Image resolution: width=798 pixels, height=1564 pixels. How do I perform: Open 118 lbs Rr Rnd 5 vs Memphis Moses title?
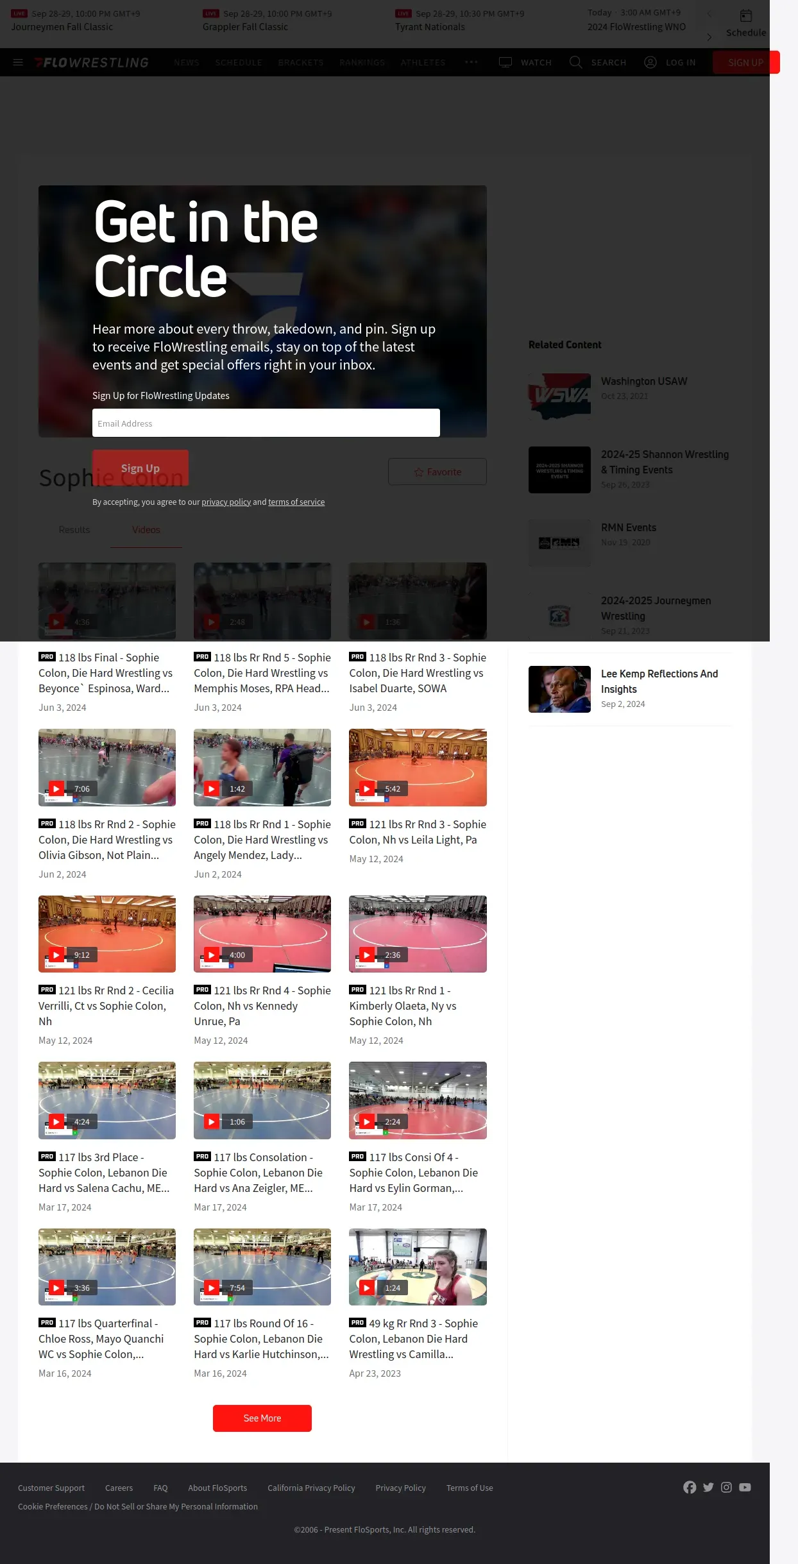pyautogui.click(x=262, y=673)
